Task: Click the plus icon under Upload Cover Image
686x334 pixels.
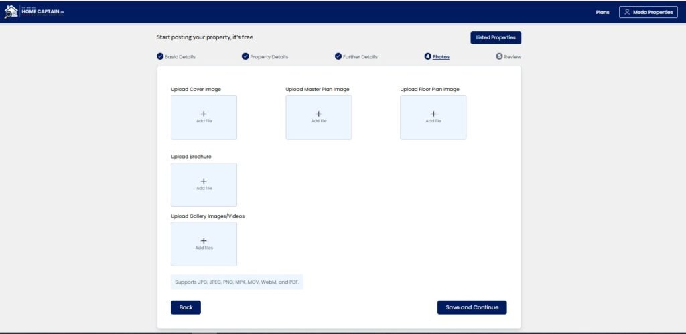Action: click(204, 114)
